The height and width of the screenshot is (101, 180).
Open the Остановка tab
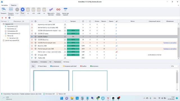click(x=44, y=62)
